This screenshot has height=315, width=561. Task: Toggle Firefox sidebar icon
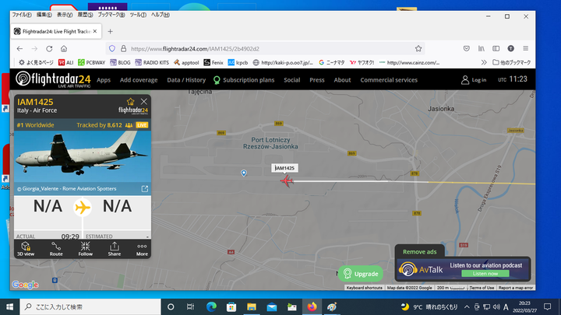click(496, 48)
